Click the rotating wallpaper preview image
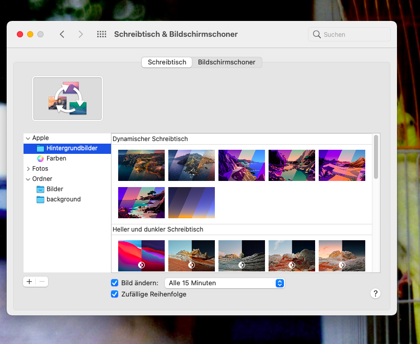Screen dimensions: 420x344 pyautogui.click(x=68, y=99)
